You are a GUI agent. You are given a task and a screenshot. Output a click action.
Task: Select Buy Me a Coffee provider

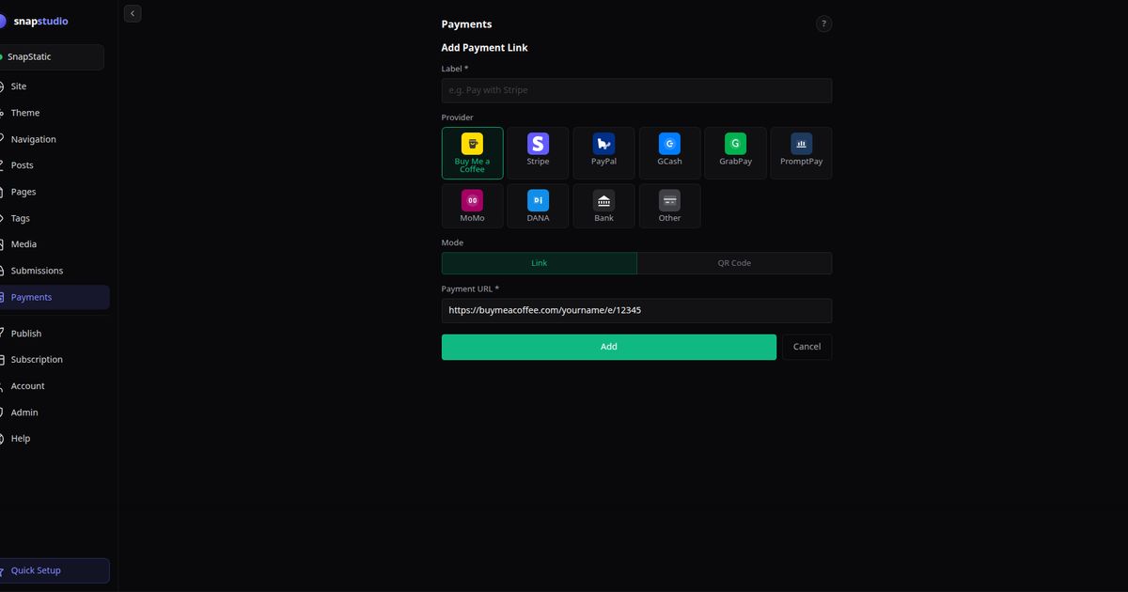click(472, 153)
